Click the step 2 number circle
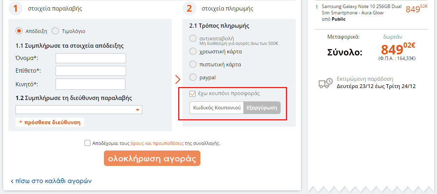Image resolution: width=437 pixels, height=194 pixels. pyautogui.click(x=189, y=9)
